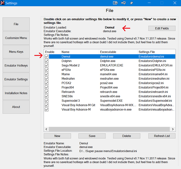Image resolution: width=181 pixels, height=169 pixels.
Task: Open Emulator Settings section
Action: [x=16, y=79]
